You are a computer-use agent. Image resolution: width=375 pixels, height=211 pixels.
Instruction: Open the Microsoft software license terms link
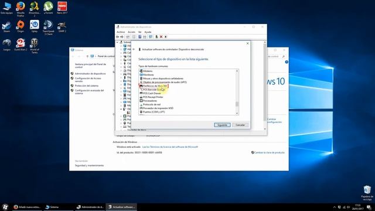[x=170, y=147]
